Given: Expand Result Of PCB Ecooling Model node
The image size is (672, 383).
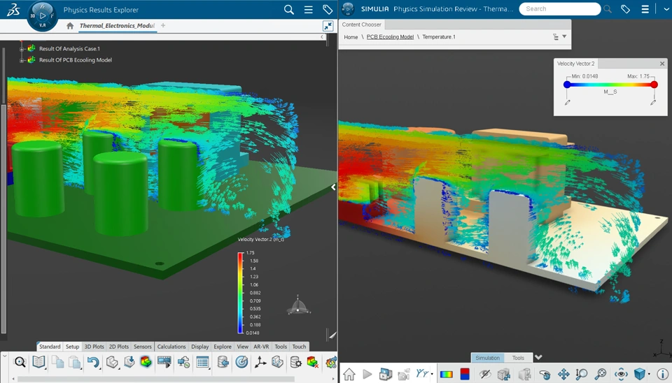Looking at the screenshot, I should 22,60.
